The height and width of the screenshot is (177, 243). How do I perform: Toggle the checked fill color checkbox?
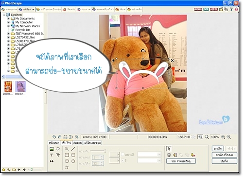[122, 160]
